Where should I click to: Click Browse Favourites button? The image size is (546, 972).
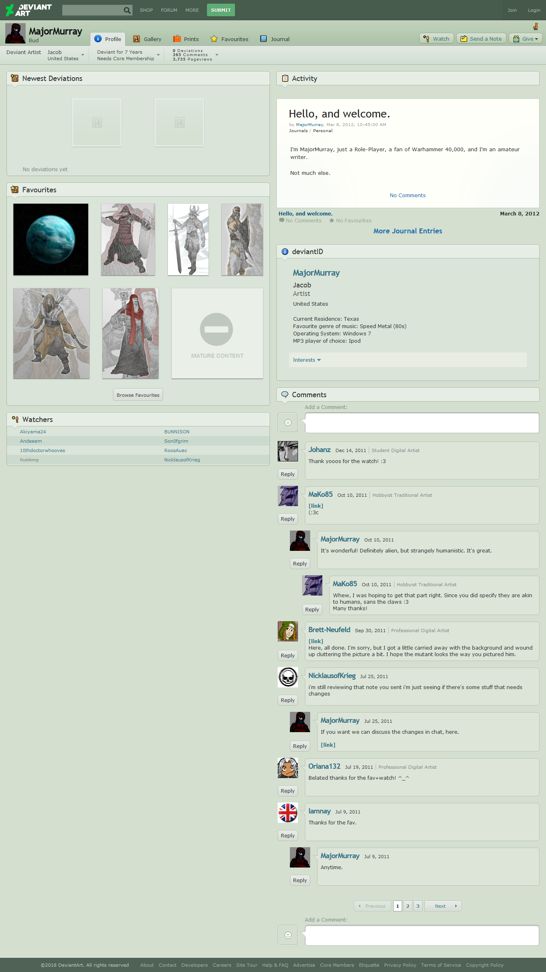[x=138, y=395]
